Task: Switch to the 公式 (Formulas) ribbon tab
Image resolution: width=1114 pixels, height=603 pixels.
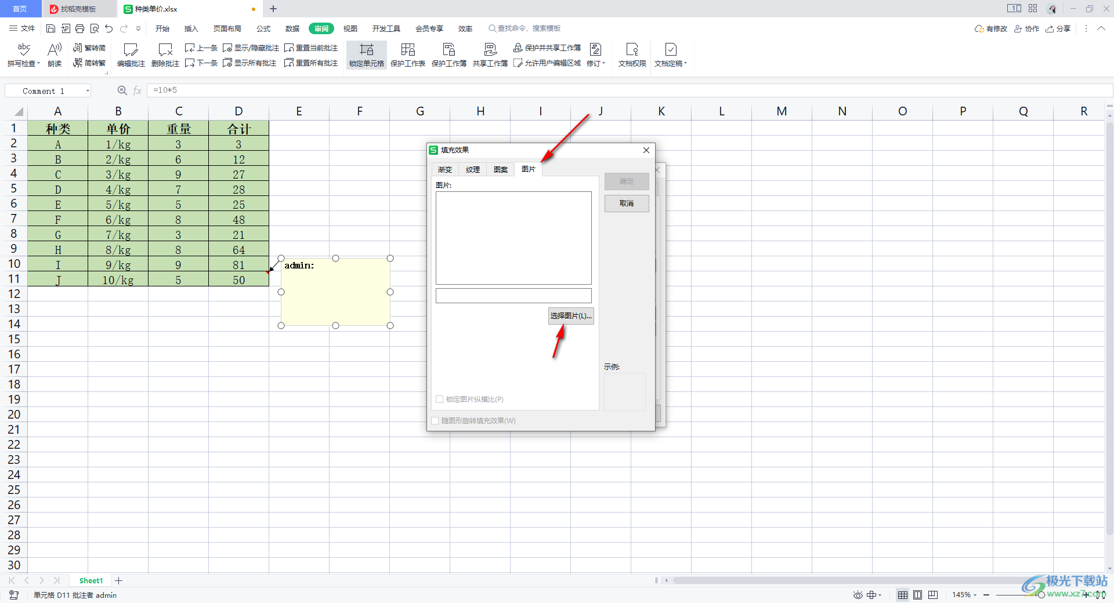Action: pyautogui.click(x=263, y=28)
